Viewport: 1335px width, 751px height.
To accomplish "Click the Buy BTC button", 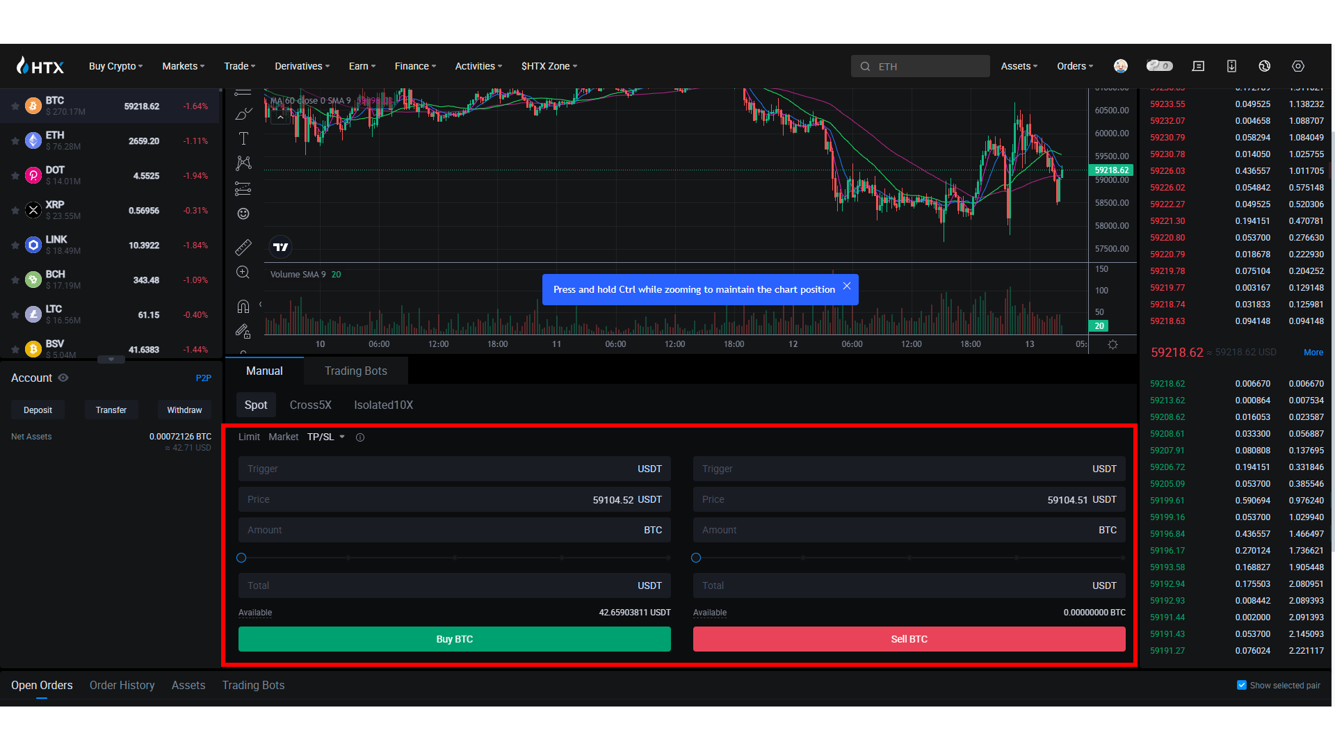I will [x=455, y=639].
